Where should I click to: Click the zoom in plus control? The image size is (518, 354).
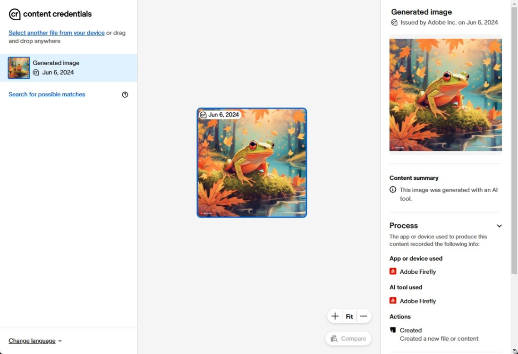coord(335,316)
